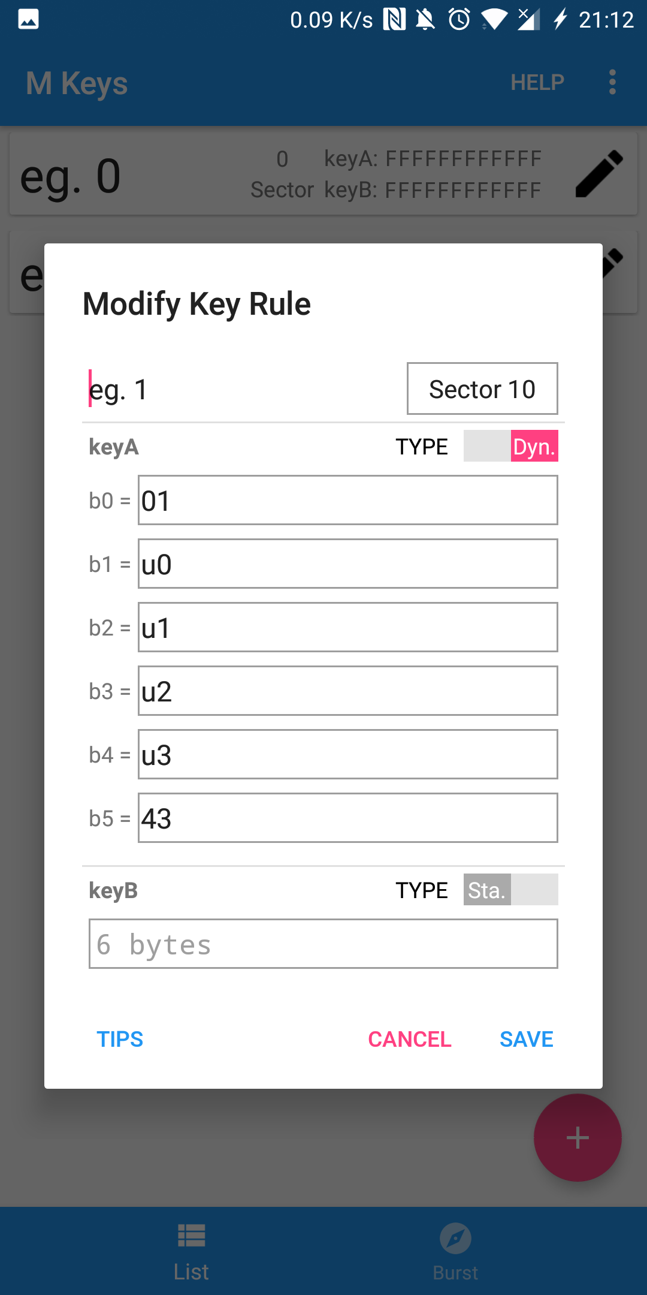Screen dimensions: 647x1295
Task: Toggle keyA type switch showing Dyn.
Action: (x=511, y=446)
